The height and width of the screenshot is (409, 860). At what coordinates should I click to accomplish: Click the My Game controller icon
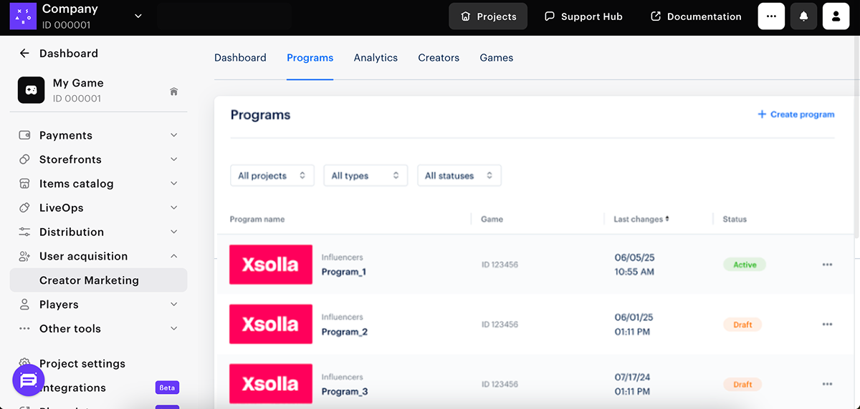[x=31, y=91]
